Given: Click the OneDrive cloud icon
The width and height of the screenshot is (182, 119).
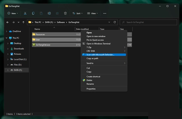Looking at the screenshot, I should point(11,31).
